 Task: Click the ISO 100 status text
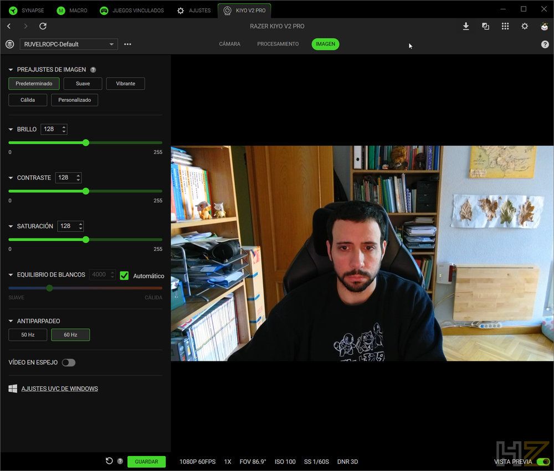click(x=285, y=462)
